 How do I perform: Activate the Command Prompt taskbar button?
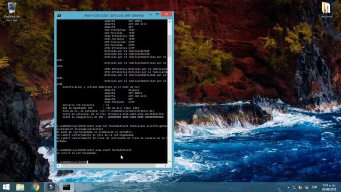(x=66, y=187)
